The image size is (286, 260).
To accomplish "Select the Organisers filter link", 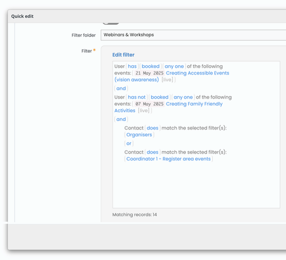I will click(x=139, y=135).
